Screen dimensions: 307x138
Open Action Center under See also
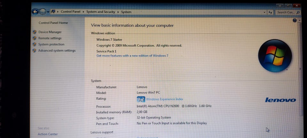click(x=48, y=134)
